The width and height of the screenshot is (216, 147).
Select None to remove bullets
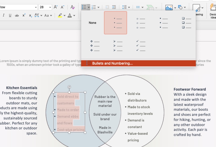coord(92,23)
